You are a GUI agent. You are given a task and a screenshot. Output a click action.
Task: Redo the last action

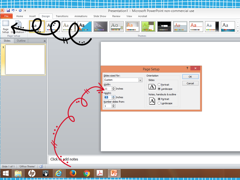(x=20, y=10)
